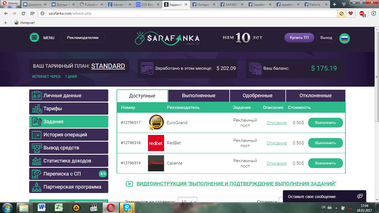This screenshot has height=213, width=379.
Task: Expand the items per page dropdown
Action: point(187,201)
